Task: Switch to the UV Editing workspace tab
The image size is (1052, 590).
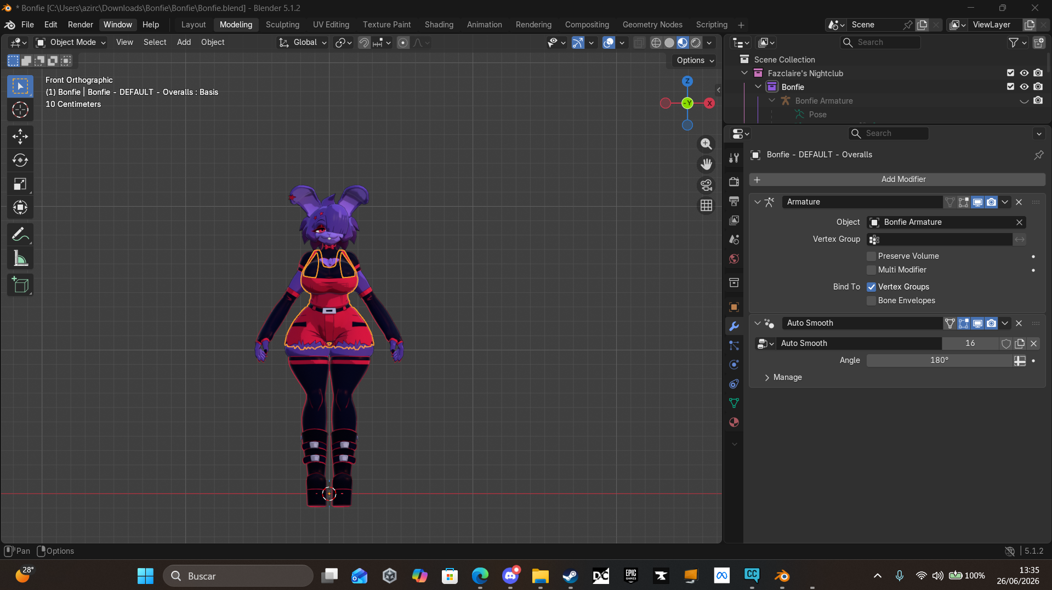Action: pos(331,25)
